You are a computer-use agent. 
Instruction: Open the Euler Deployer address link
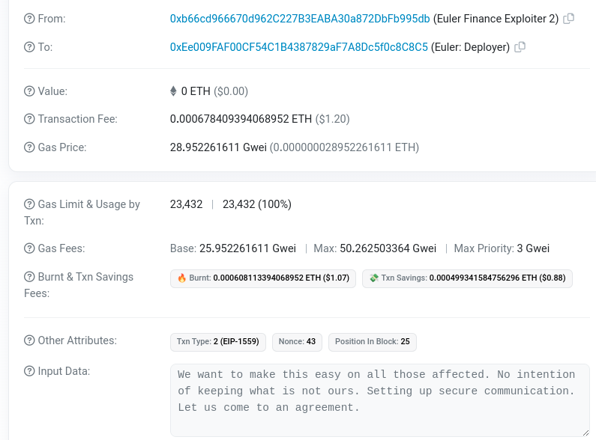point(298,47)
